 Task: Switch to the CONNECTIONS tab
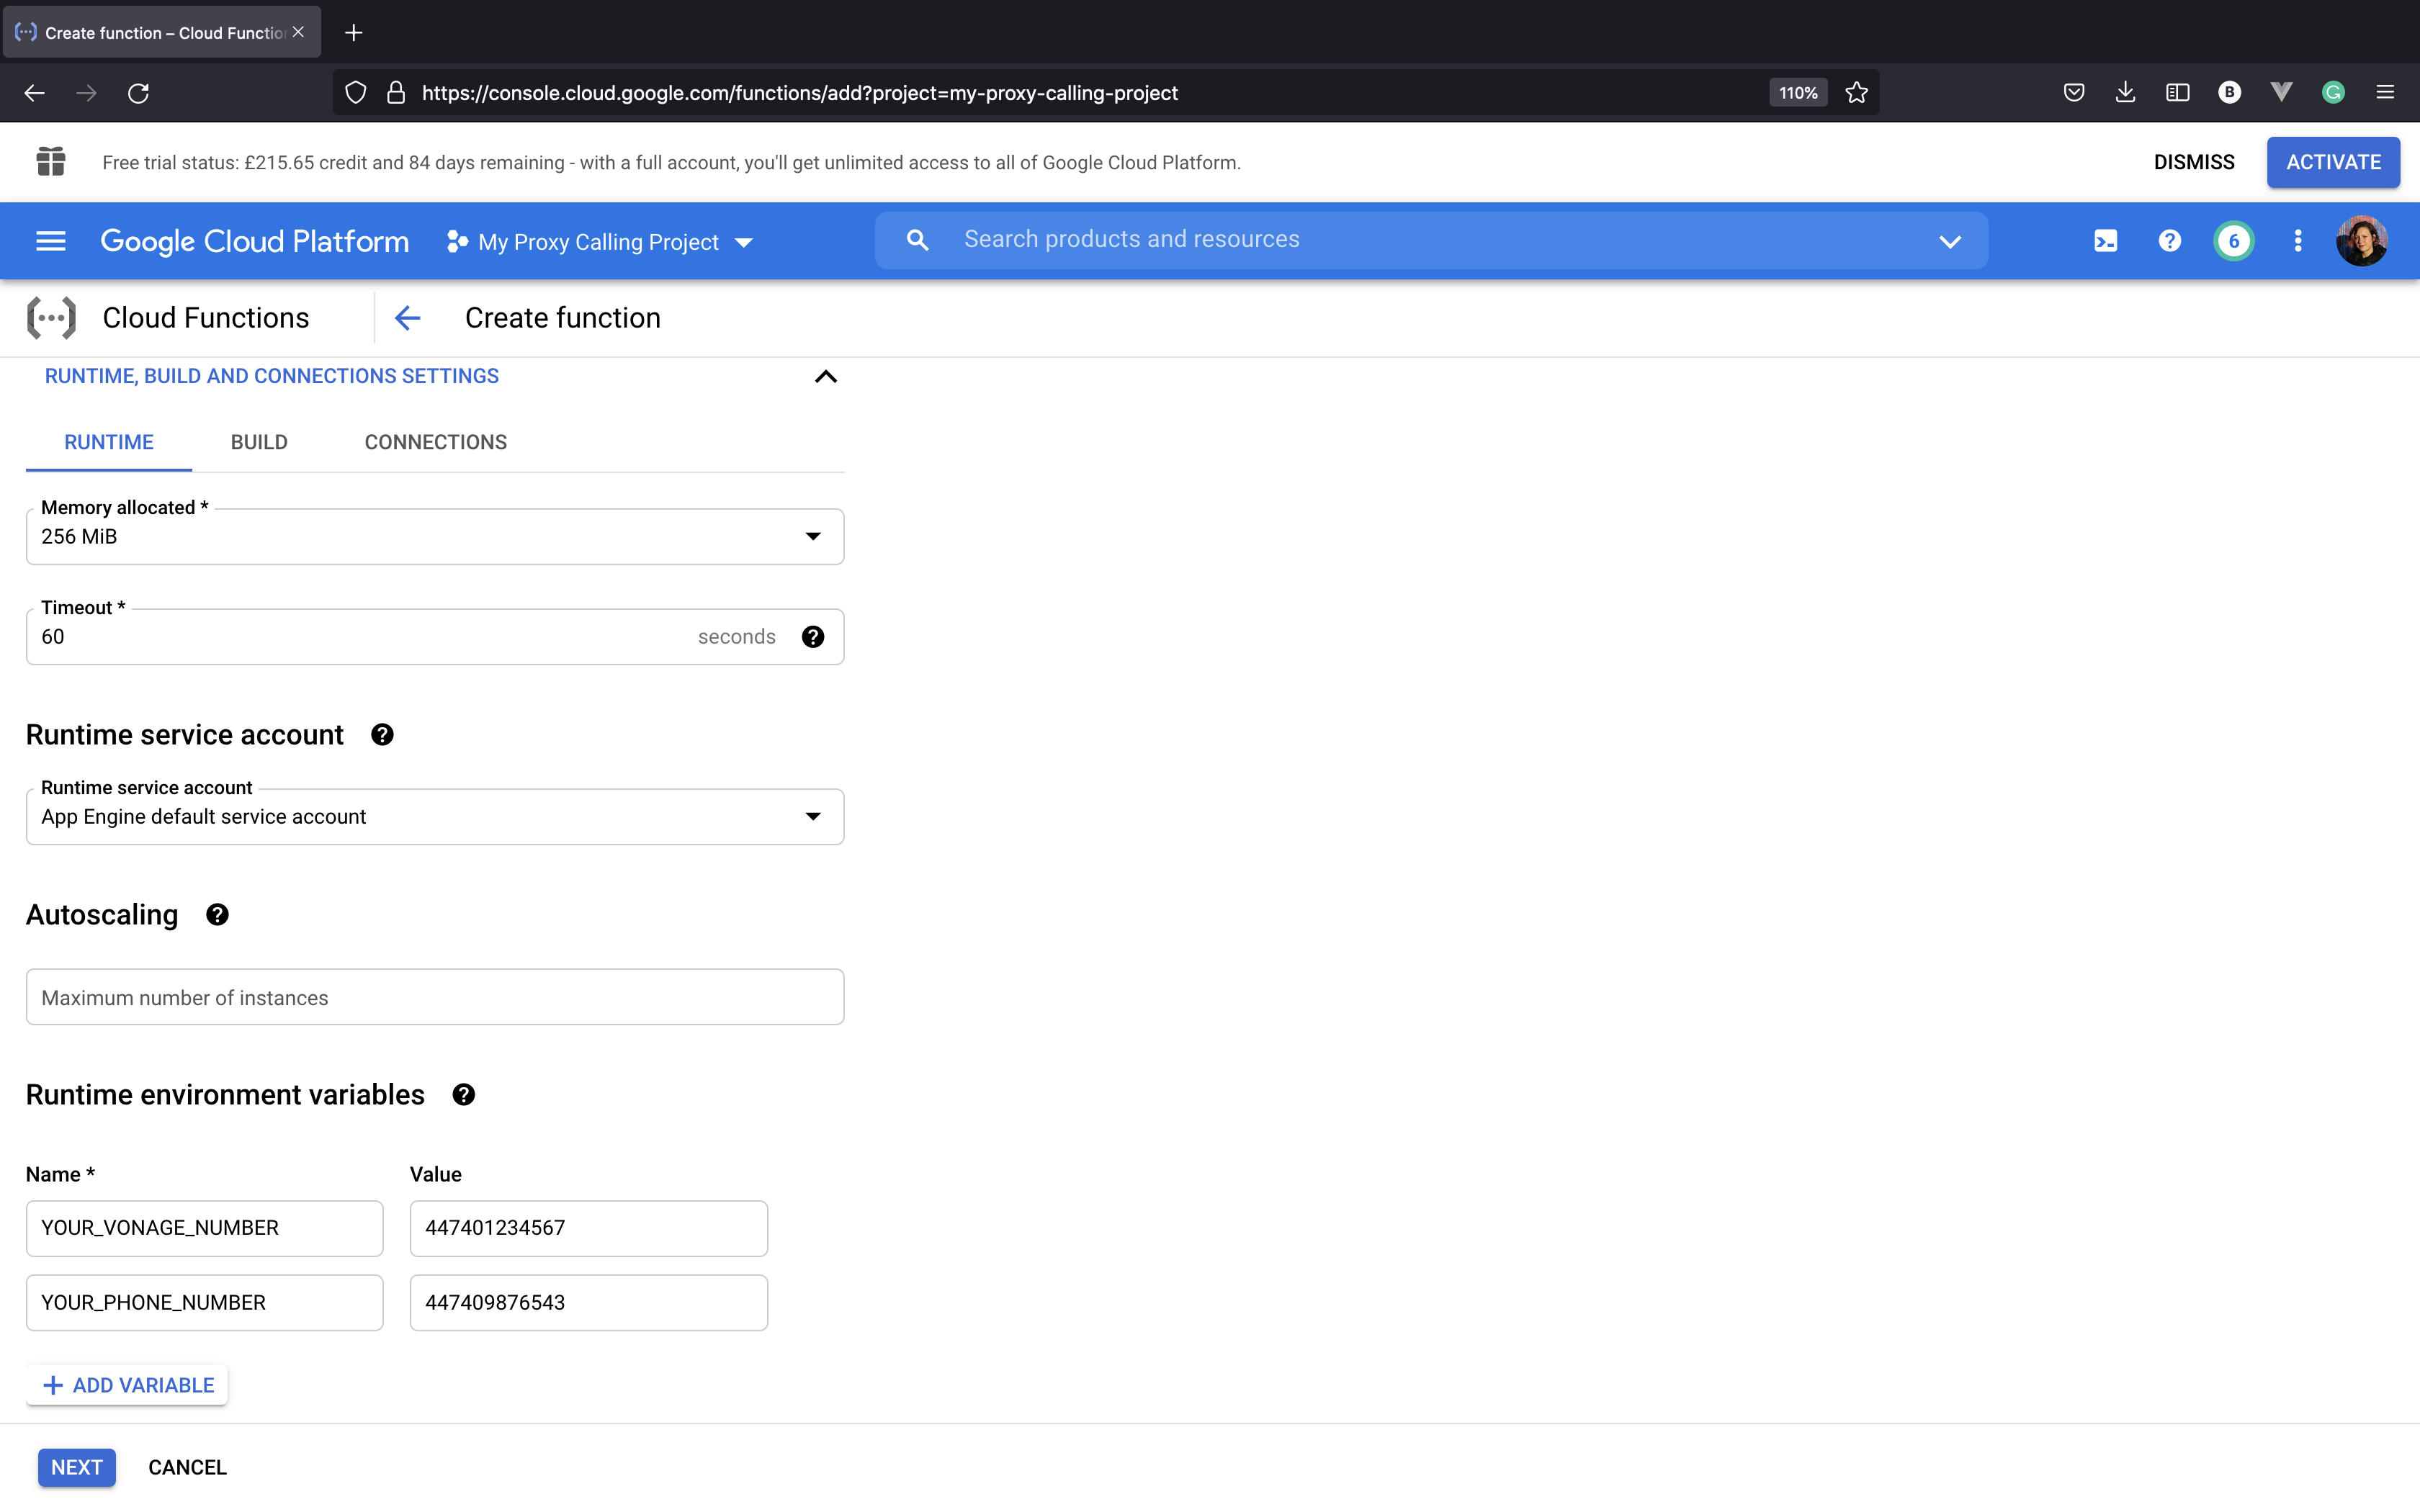pos(436,442)
